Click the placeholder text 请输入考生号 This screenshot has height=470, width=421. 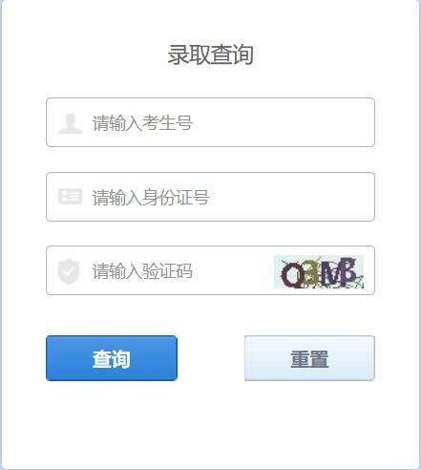tap(142, 123)
